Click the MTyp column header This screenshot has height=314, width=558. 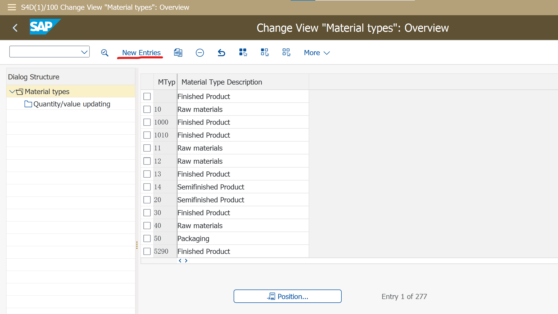click(166, 82)
